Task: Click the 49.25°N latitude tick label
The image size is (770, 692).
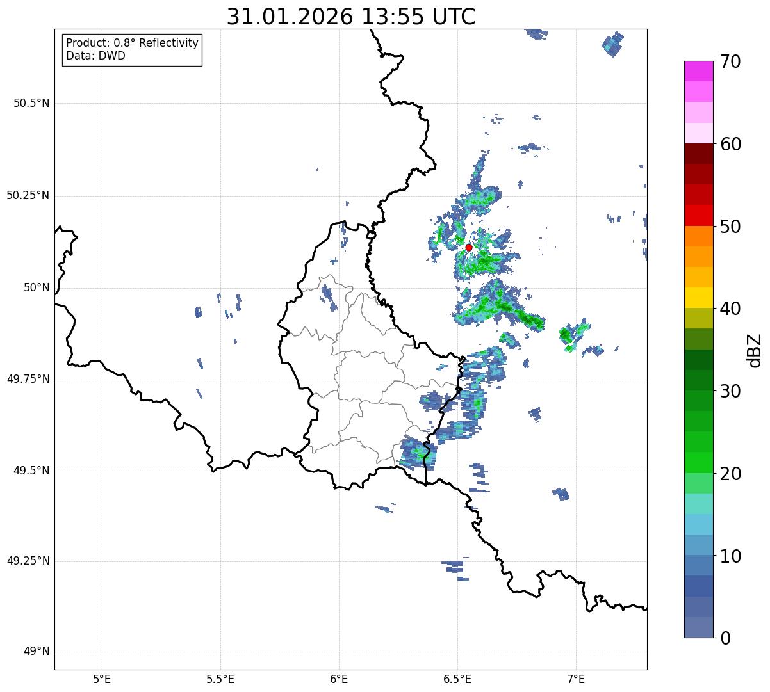Action: [x=28, y=561]
